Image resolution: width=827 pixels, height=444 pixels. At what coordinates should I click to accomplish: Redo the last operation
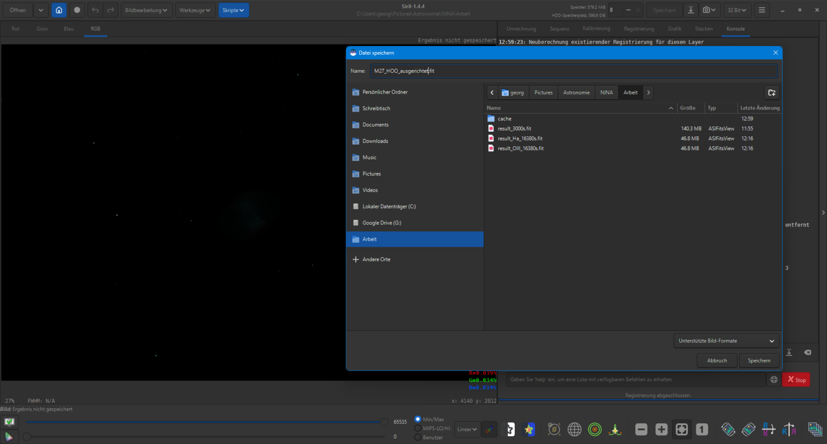click(111, 10)
